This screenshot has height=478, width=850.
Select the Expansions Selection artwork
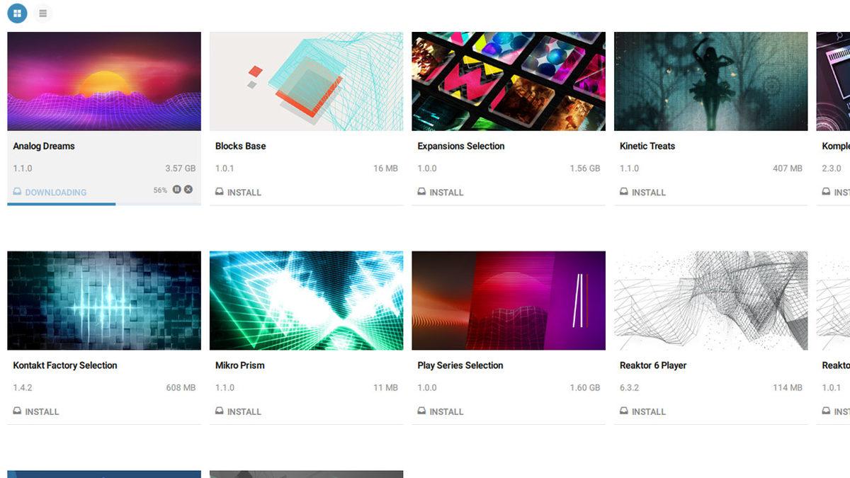pos(509,81)
